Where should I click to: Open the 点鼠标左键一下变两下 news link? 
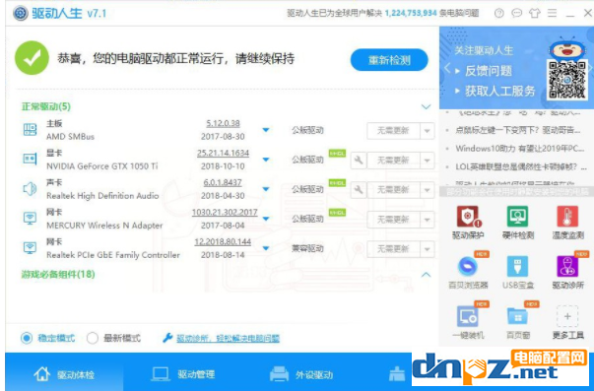click(x=517, y=130)
